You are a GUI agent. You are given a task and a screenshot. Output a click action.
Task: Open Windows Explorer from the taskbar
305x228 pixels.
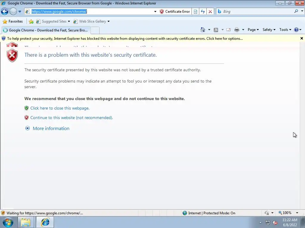click(x=26, y=222)
